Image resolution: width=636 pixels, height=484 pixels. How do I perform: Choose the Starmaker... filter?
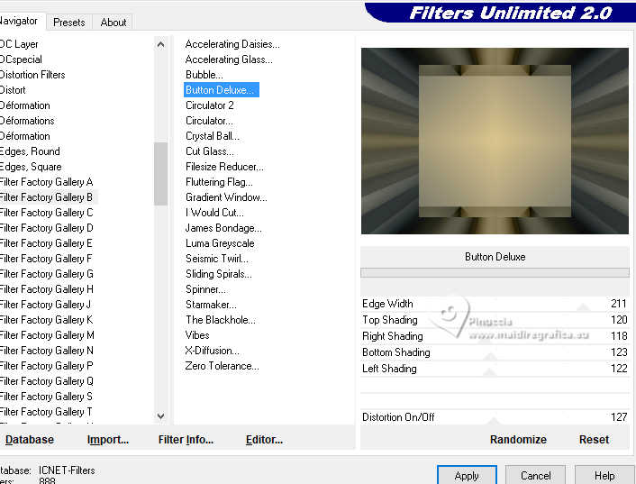tap(211, 305)
